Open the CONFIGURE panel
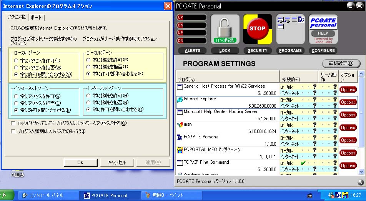 tap(323, 51)
